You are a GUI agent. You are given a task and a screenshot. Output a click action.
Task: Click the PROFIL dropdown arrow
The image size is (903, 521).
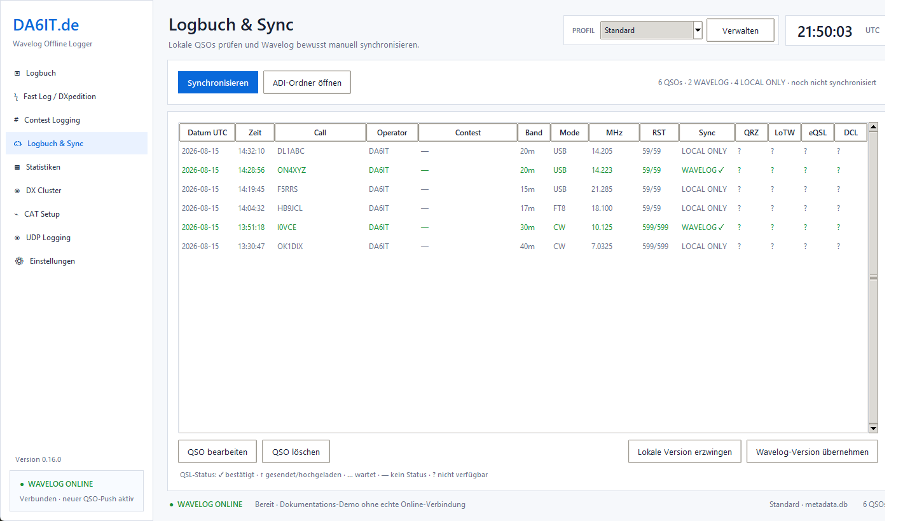(698, 30)
